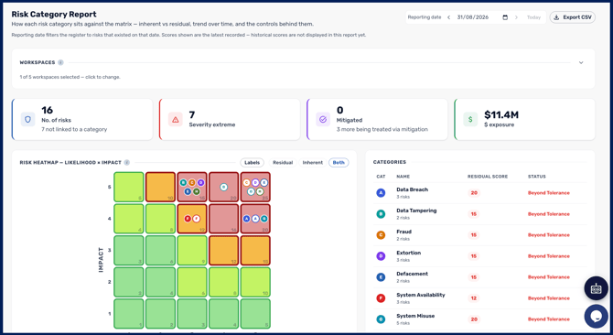Open the Defacement category name
This screenshot has width=613, height=335.
[x=412, y=274]
